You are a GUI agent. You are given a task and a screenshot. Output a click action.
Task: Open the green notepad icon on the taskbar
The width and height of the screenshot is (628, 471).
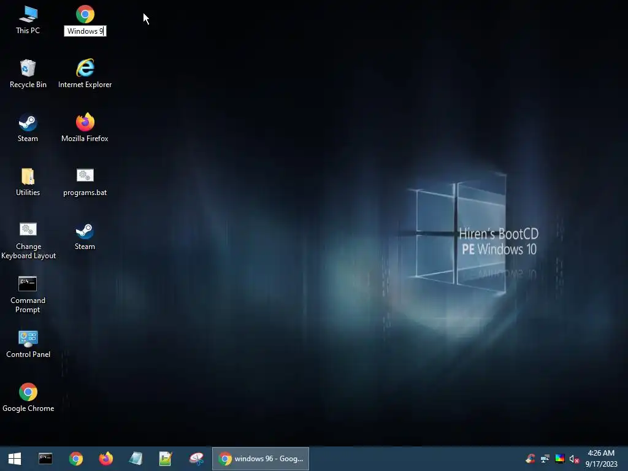[166, 459]
